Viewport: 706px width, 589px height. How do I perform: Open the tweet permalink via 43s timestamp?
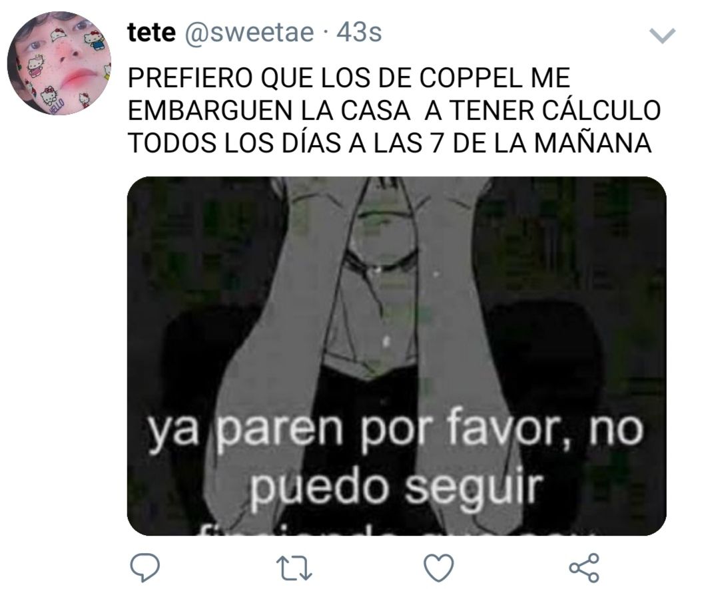click(x=359, y=33)
